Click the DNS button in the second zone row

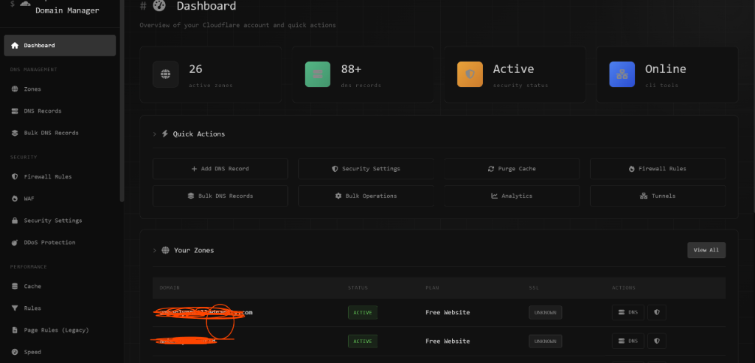628,341
